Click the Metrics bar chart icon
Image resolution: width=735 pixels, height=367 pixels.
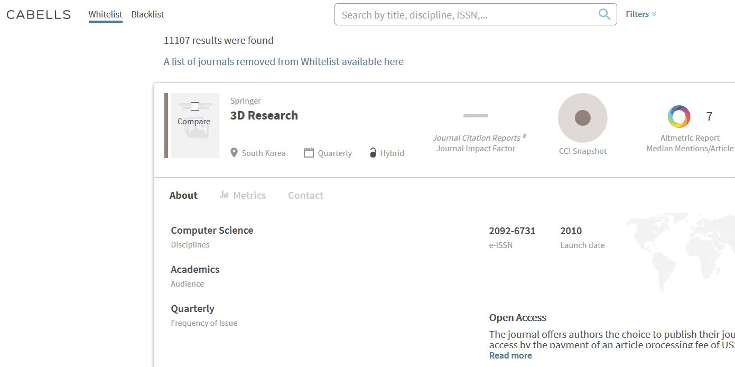coord(224,195)
